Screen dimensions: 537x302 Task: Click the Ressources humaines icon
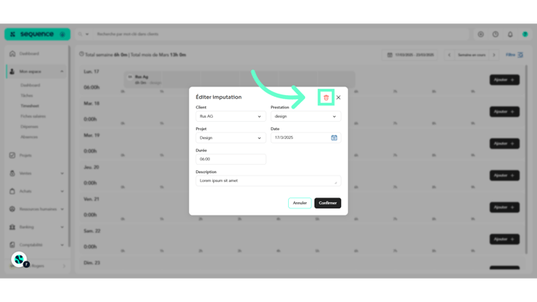12,209
